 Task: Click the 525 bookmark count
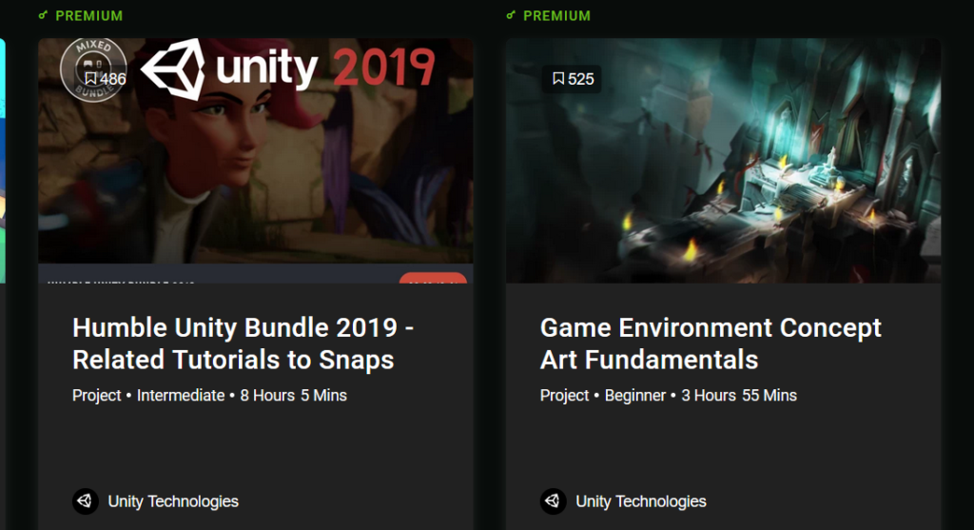581,79
